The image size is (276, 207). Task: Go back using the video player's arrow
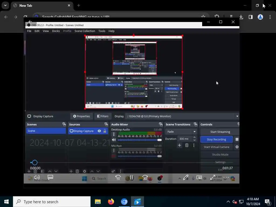(x=30, y=22)
